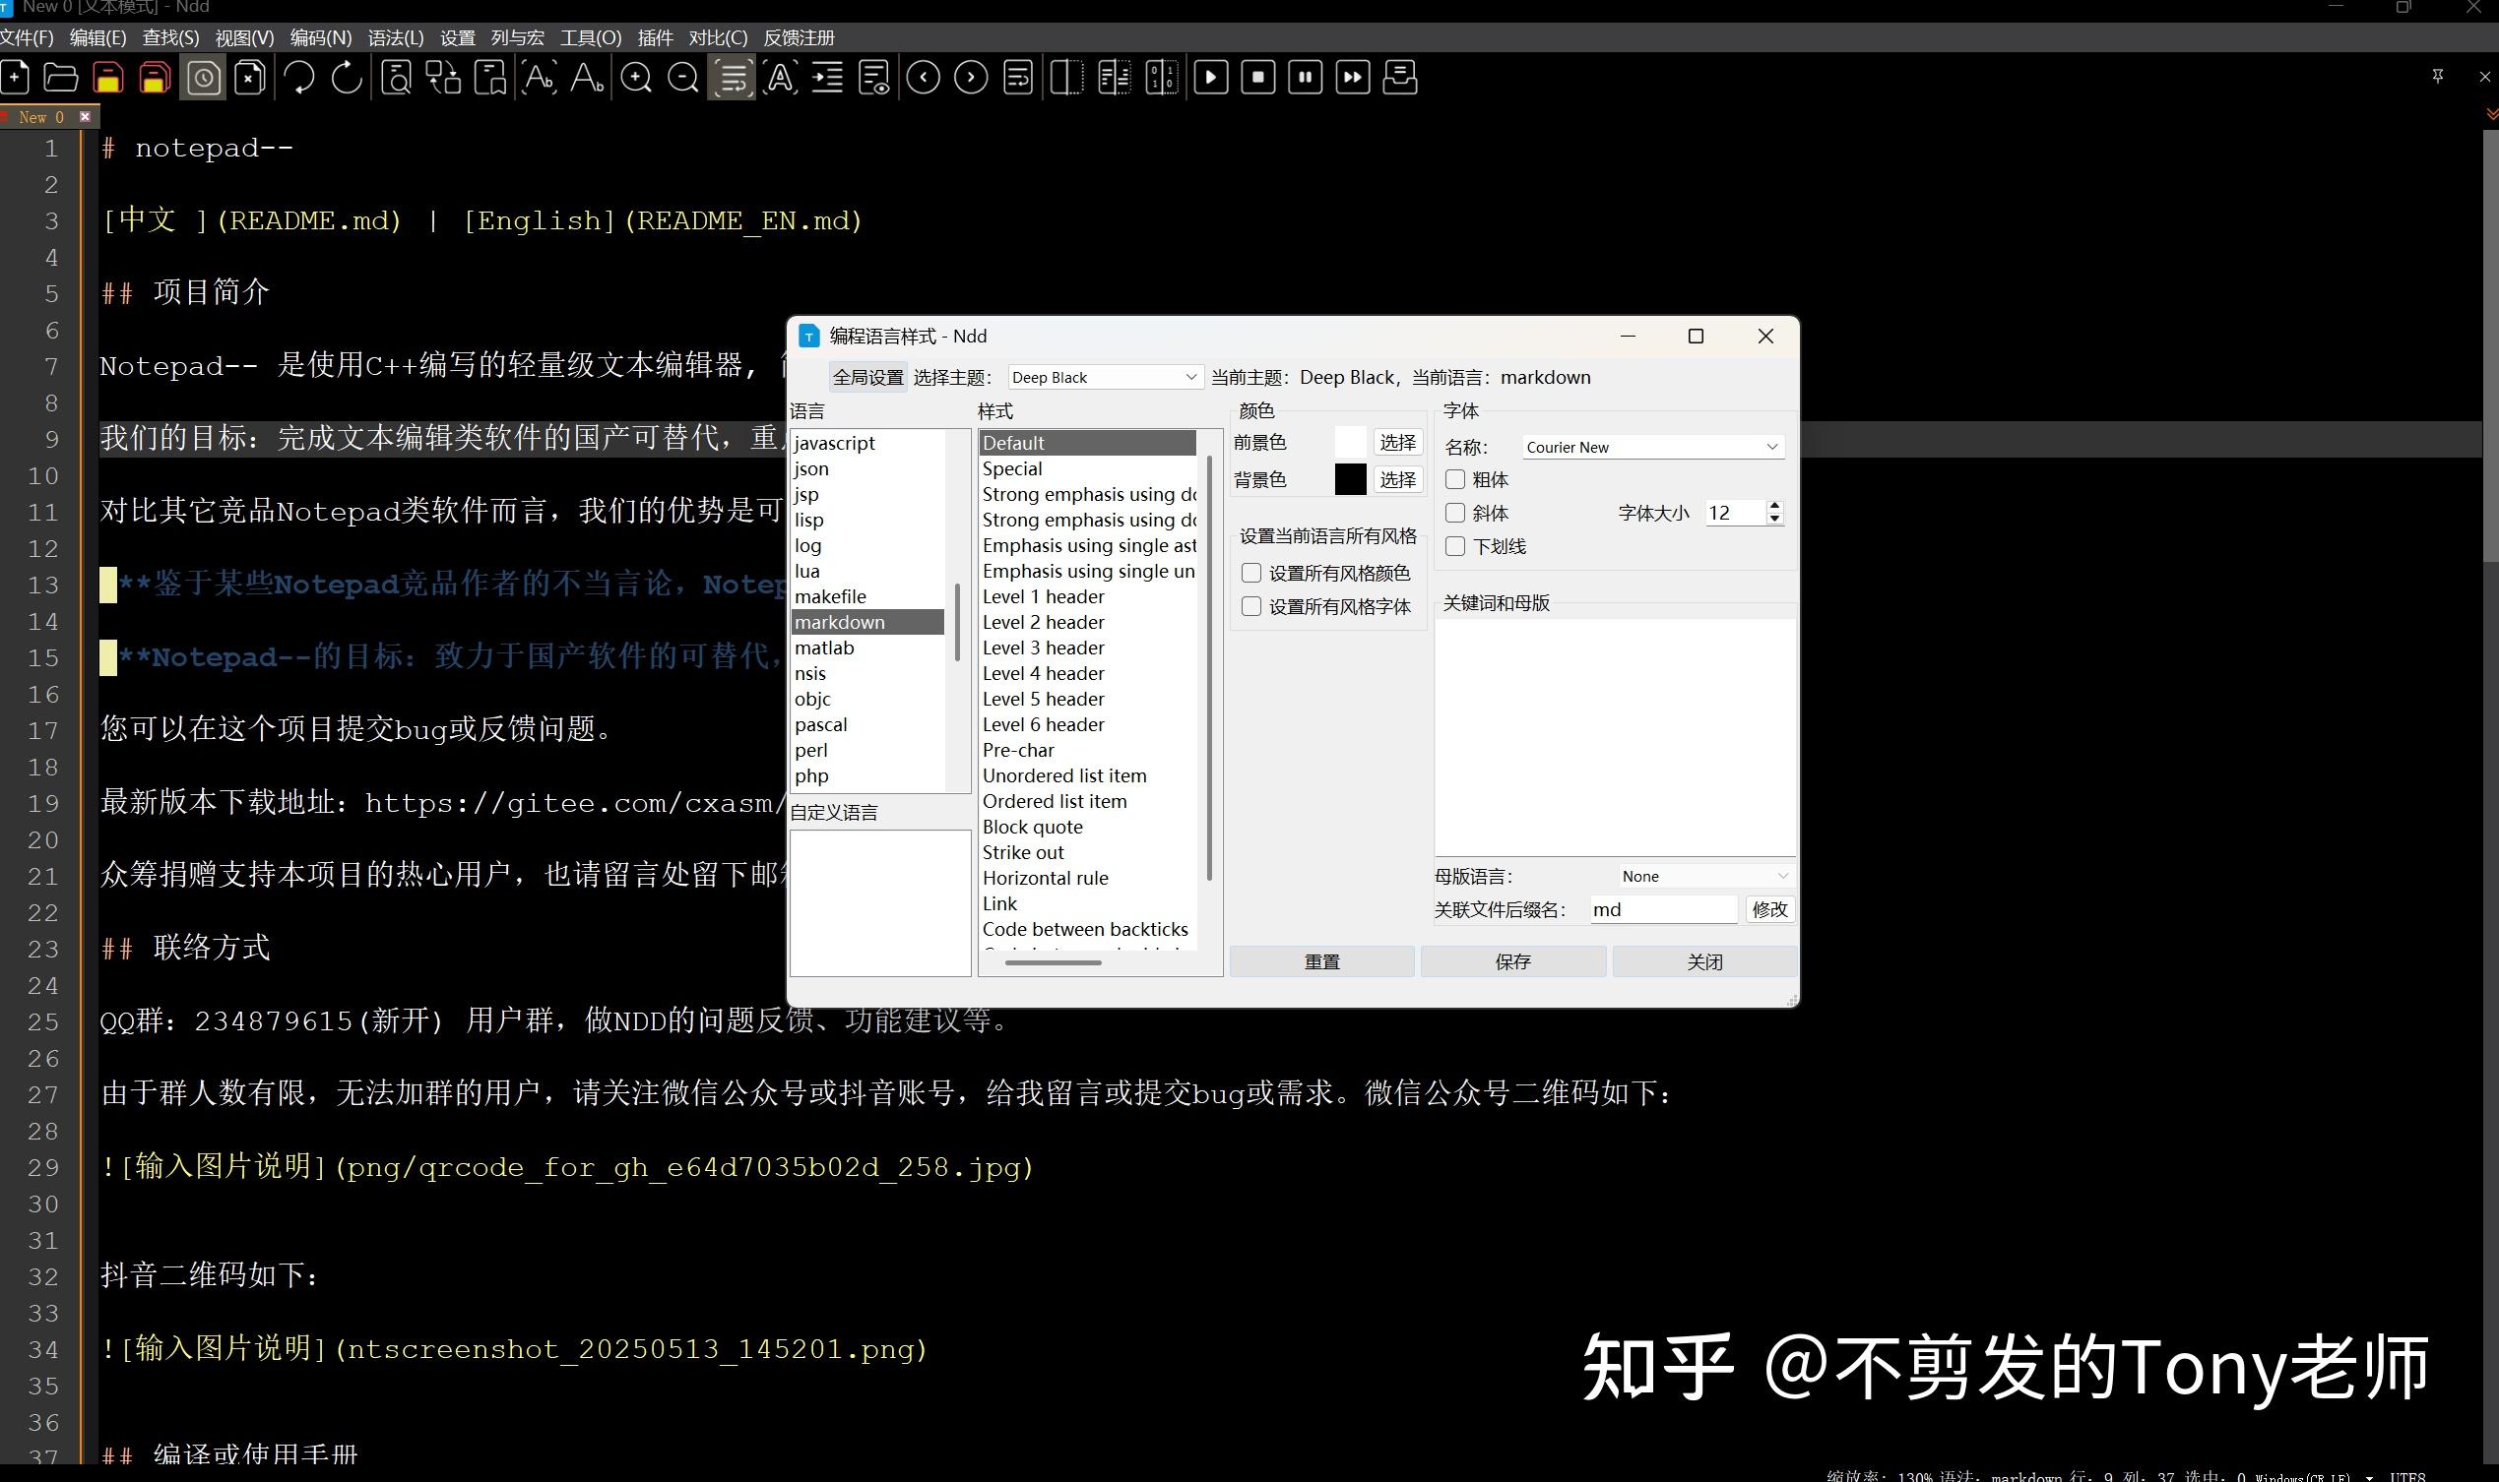Image resolution: width=2499 pixels, height=1482 pixels.
Task: Click the close file toolbar icon
Action: [250, 77]
